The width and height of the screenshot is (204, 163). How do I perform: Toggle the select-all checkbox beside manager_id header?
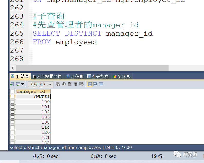(13, 91)
